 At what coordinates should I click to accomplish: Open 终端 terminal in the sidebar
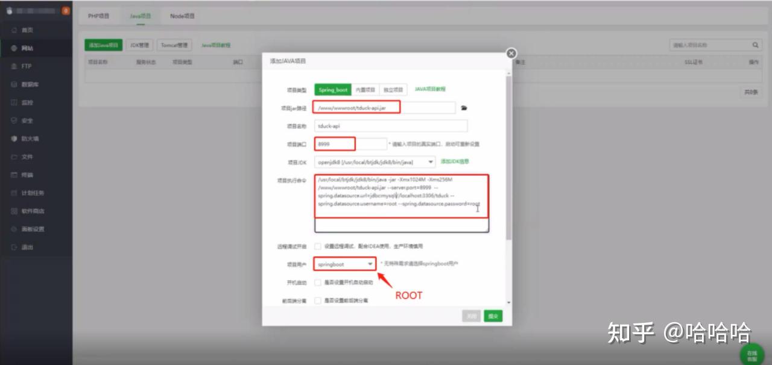click(x=27, y=175)
